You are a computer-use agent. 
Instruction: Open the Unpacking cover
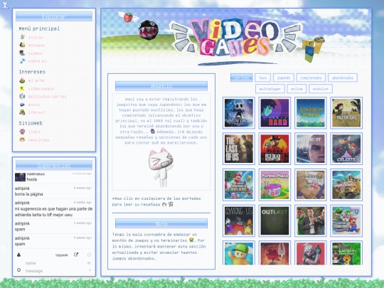point(311,185)
